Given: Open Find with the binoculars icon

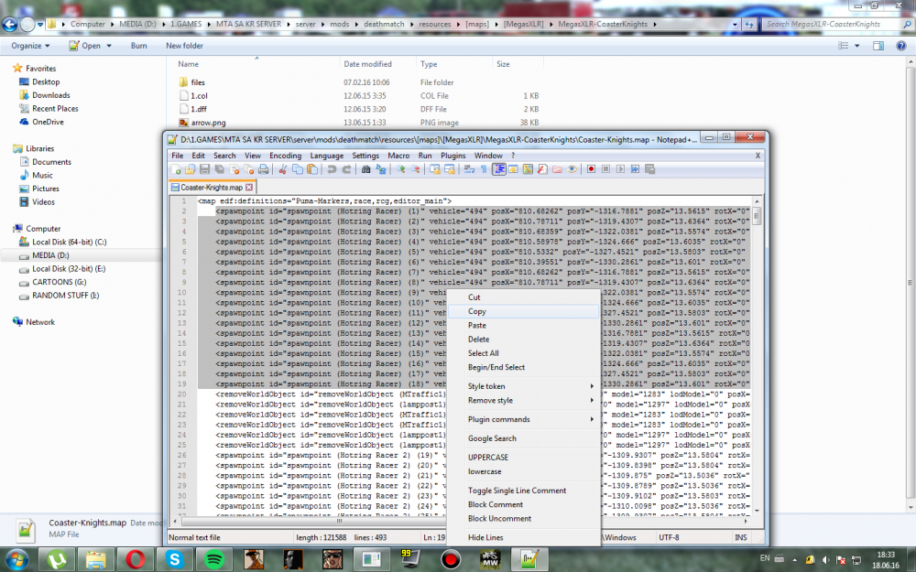Looking at the screenshot, I should click(x=366, y=169).
